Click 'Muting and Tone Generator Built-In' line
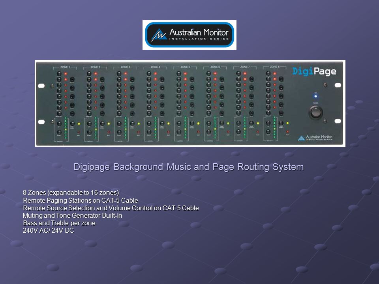This screenshot has height=284, width=379. 72,215
